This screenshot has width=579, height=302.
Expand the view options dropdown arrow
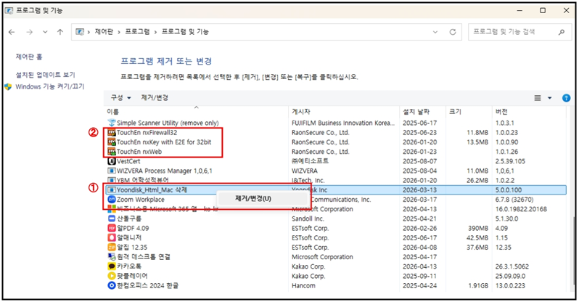pyautogui.click(x=549, y=97)
